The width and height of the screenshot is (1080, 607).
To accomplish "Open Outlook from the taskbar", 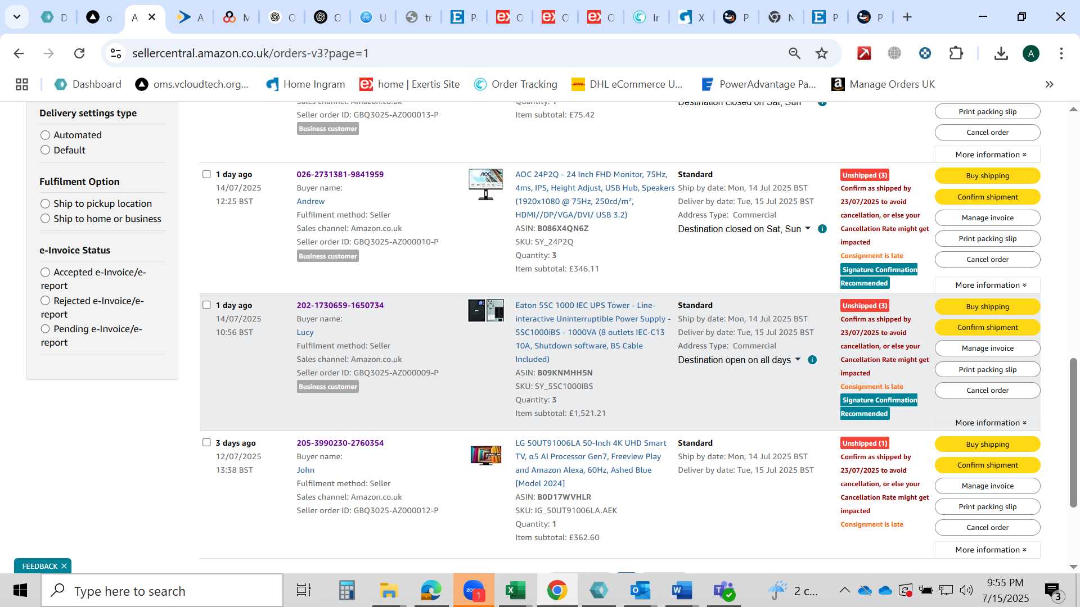I will pos(640,590).
